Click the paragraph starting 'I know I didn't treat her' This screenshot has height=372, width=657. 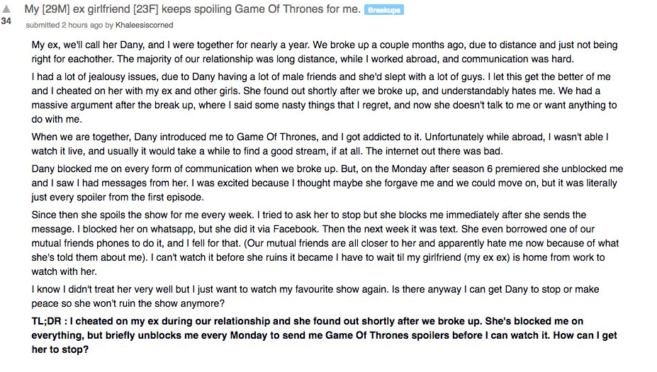click(315, 296)
